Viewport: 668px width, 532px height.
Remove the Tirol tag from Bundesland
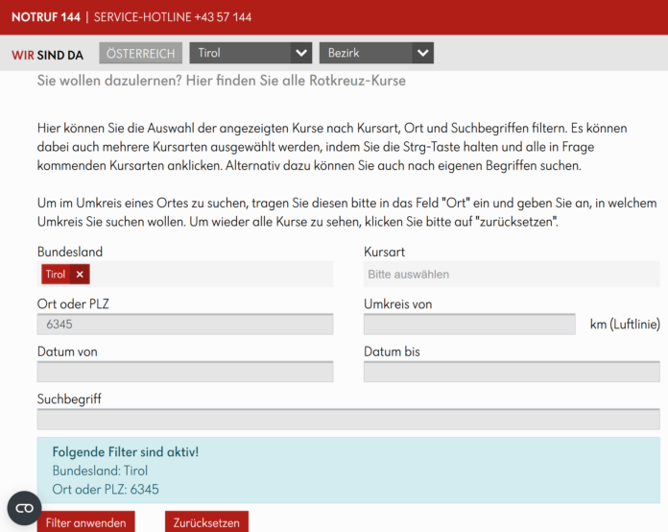tap(81, 275)
